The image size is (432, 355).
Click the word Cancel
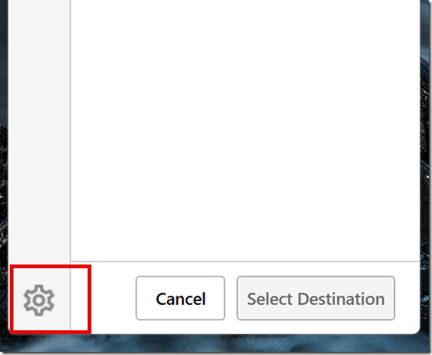(x=181, y=299)
